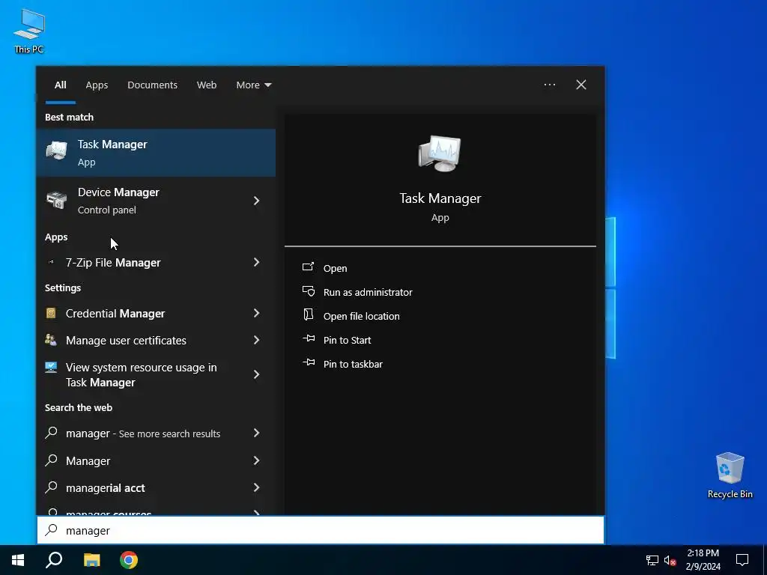Viewport: 767px width, 575px height.
Task: Launch Google Chrome from the taskbar
Action: (x=129, y=560)
